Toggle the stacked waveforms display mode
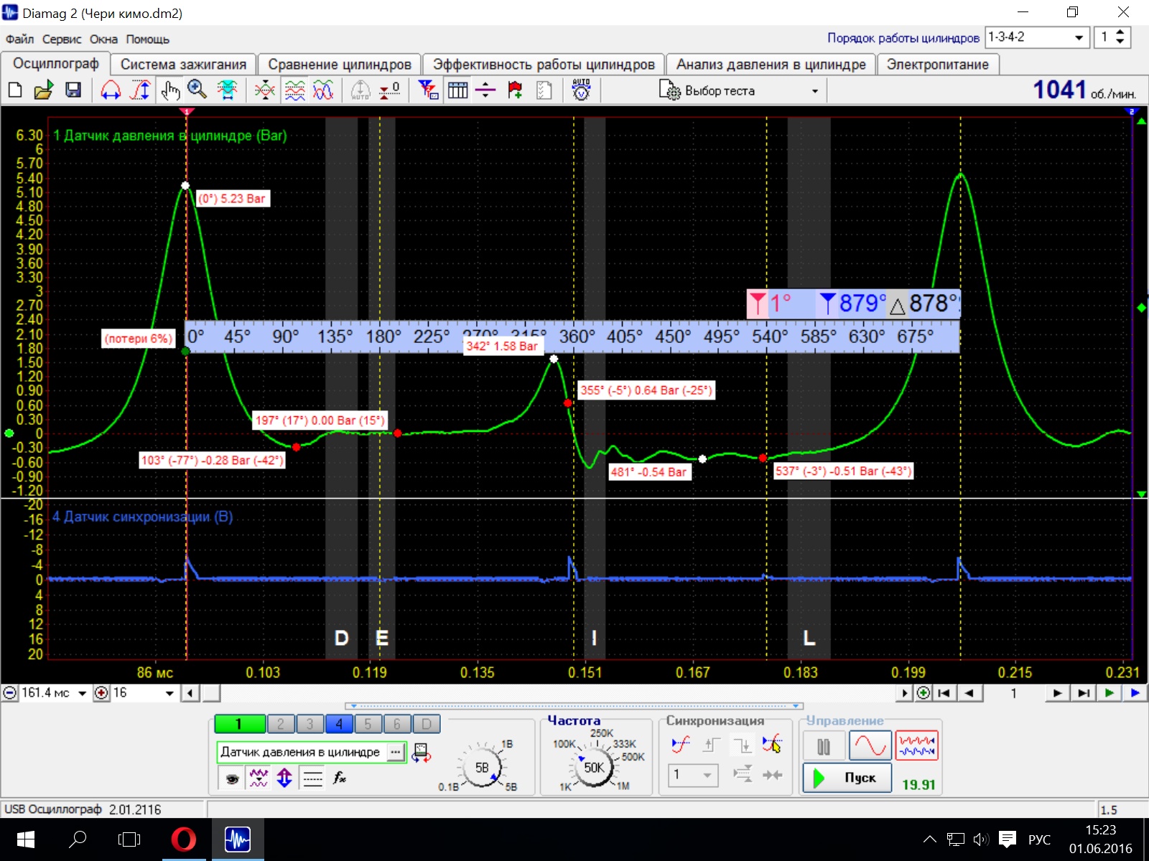 tap(294, 90)
